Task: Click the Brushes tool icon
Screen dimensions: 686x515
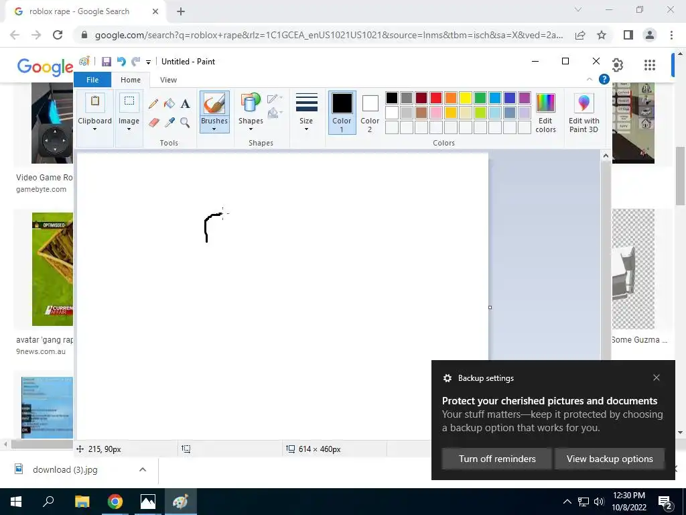Action: 214,103
